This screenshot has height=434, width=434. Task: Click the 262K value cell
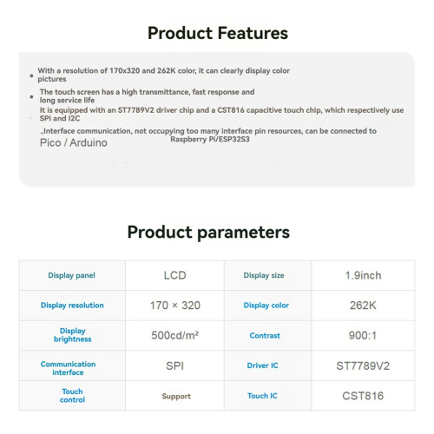click(363, 306)
